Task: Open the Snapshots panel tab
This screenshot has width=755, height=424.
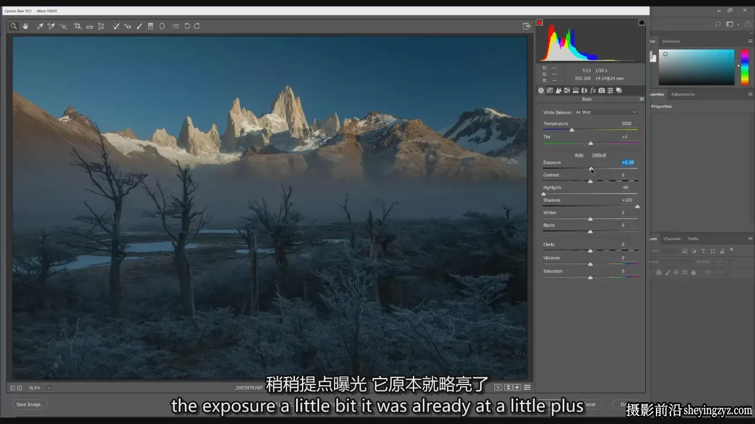Action: coord(619,90)
